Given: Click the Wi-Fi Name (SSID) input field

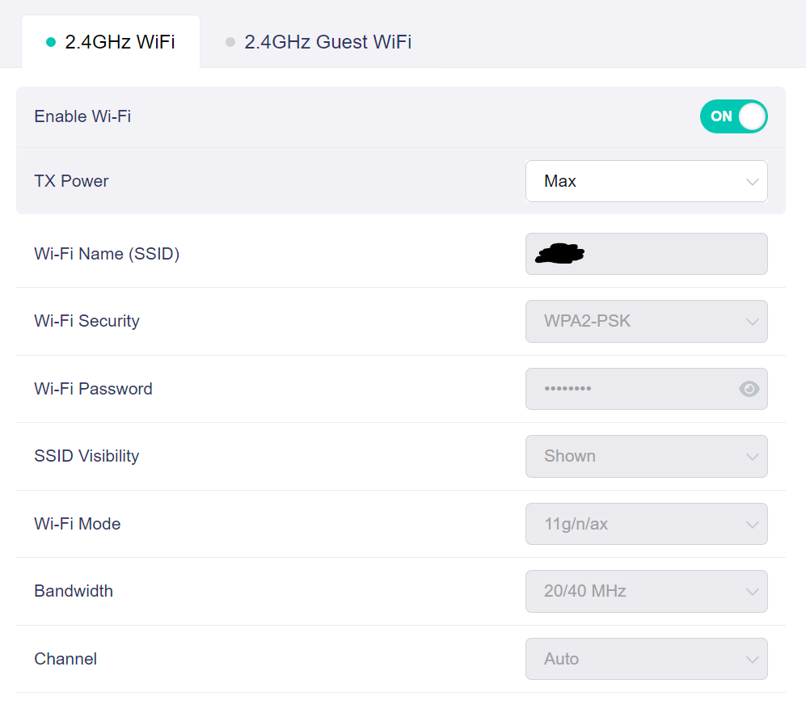Looking at the screenshot, I should (646, 254).
